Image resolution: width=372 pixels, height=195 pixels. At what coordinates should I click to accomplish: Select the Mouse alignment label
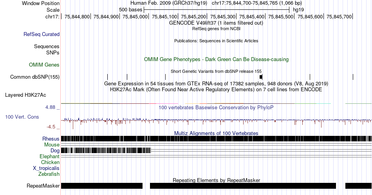coord(52,145)
